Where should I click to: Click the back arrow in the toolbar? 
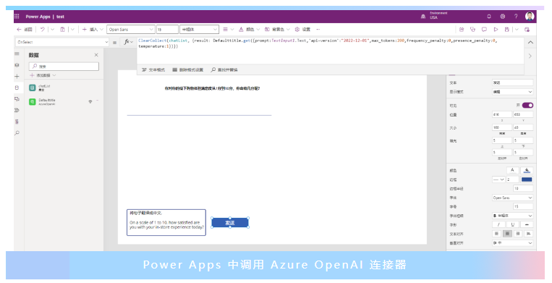pyautogui.click(x=19, y=30)
